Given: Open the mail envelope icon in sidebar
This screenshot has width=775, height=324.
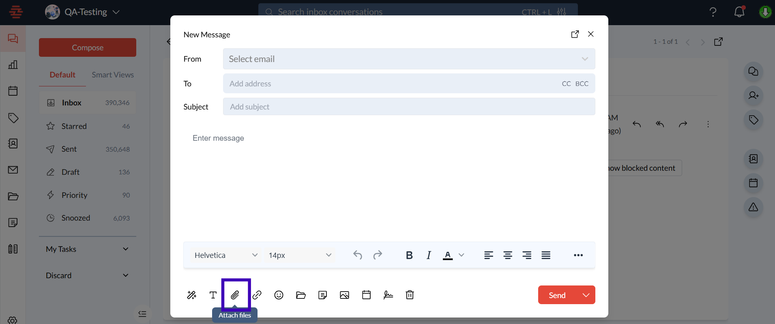Looking at the screenshot, I should point(13,170).
